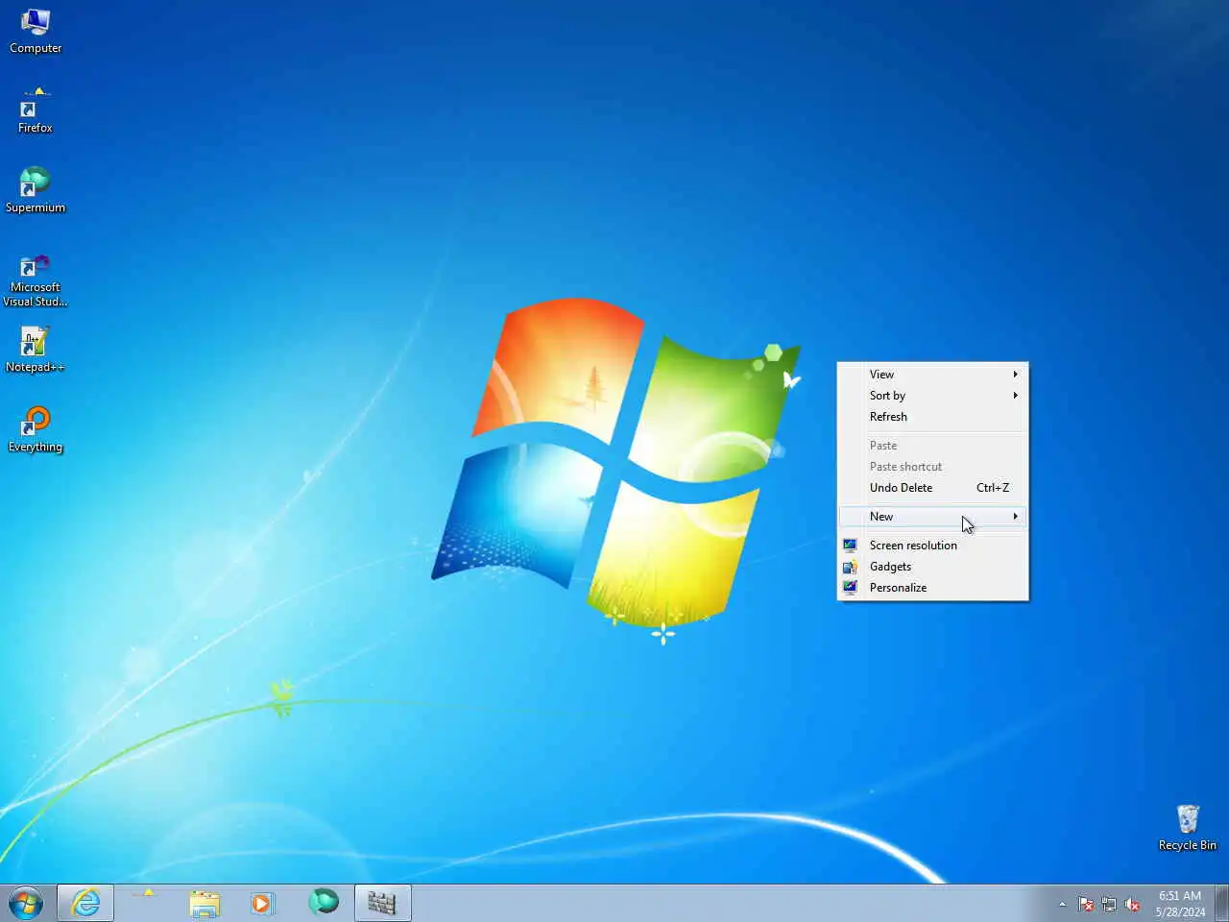Image resolution: width=1229 pixels, height=922 pixels.
Task: Select the Notepad++ desktop icon
Action: coord(36,350)
